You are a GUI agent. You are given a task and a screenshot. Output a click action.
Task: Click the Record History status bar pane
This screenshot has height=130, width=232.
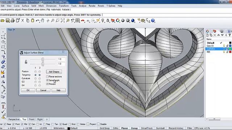pyautogui.click(x=176, y=128)
